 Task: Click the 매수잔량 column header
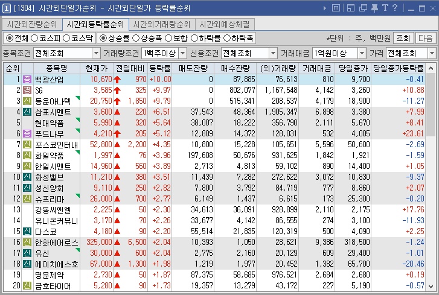(x=235, y=68)
